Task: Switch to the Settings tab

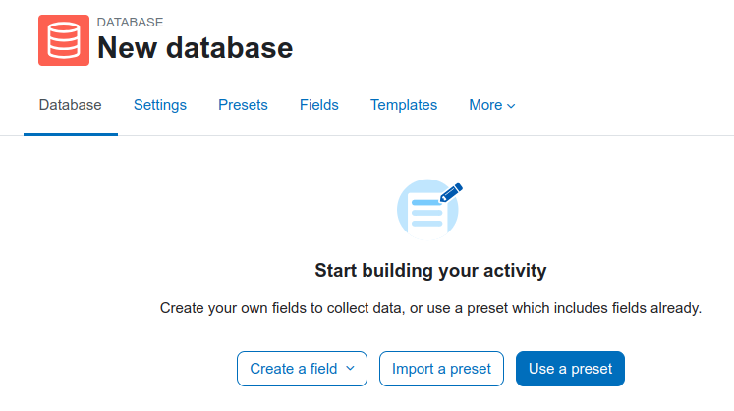Action: coord(160,105)
